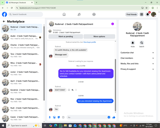Open Tara apartment conversation
This screenshot has height=128, width=160.
(21, 55)
